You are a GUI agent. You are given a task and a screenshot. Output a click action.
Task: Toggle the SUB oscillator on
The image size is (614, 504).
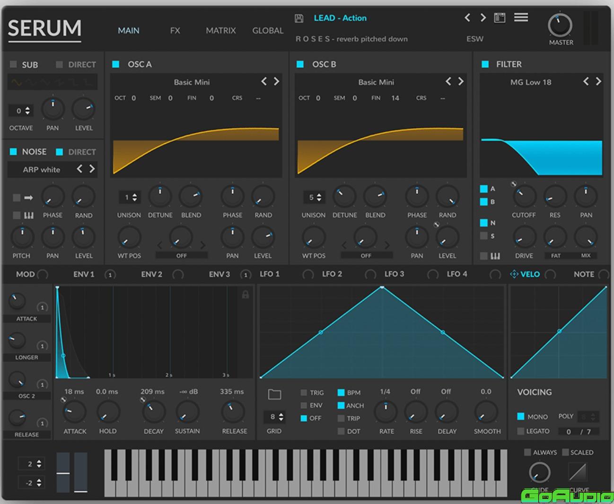tap(13, 64)
